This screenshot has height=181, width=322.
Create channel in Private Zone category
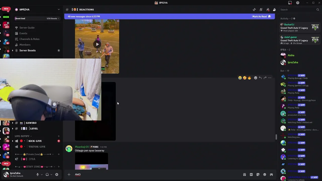point(59,154)
